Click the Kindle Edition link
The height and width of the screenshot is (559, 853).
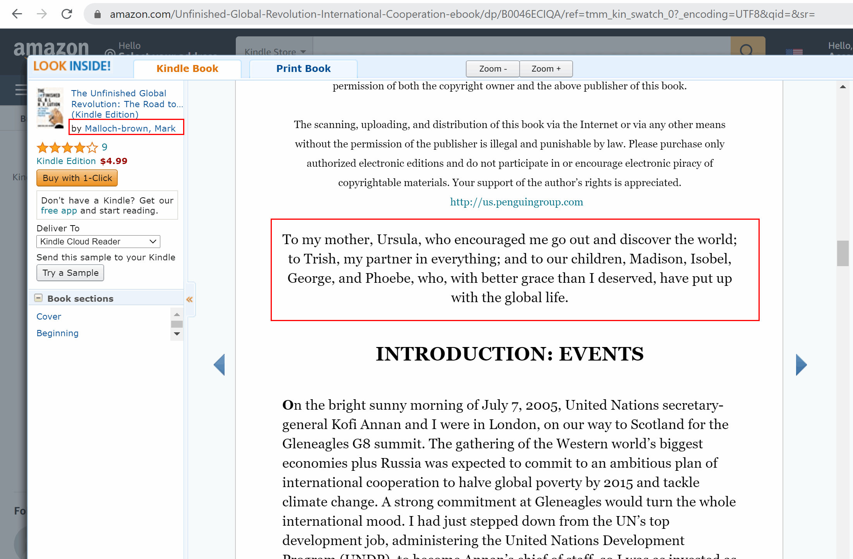click(66, 161)
